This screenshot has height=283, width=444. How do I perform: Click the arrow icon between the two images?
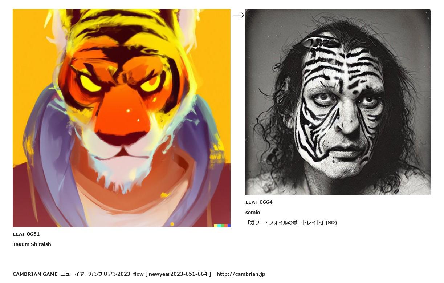coord(238,15)
